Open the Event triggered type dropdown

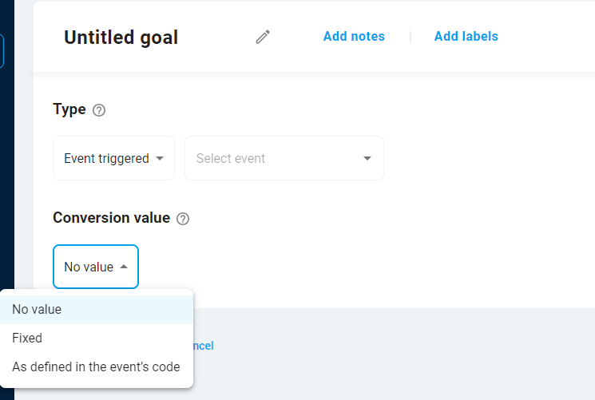tap(113, 158)
